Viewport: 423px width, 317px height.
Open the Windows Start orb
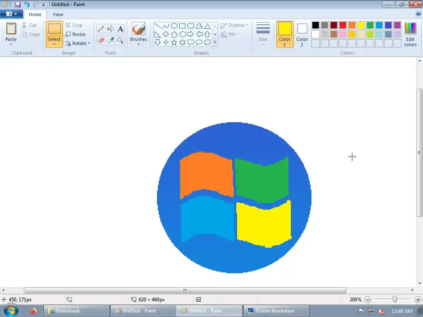click(11, 310)
